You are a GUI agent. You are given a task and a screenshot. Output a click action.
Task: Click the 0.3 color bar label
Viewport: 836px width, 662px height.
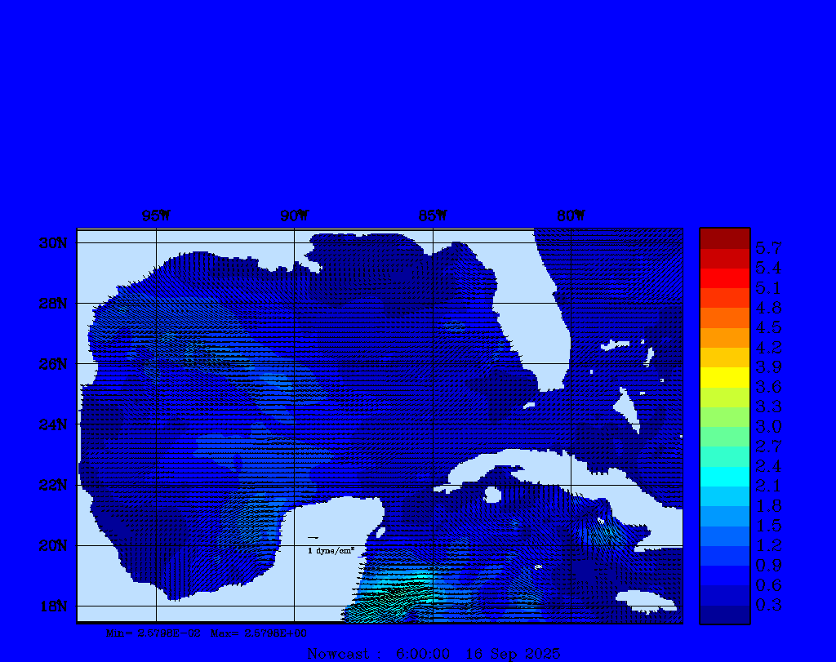[768, 605]
